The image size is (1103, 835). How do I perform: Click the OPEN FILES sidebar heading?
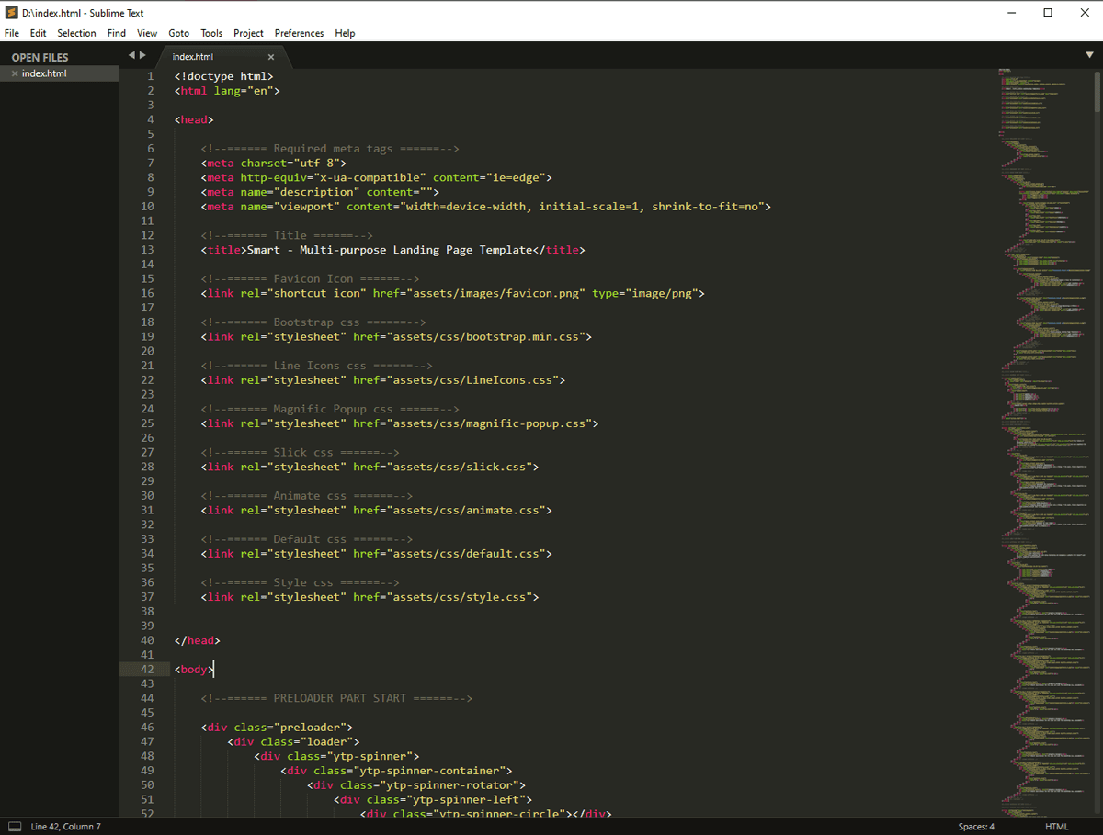(40, 57)
